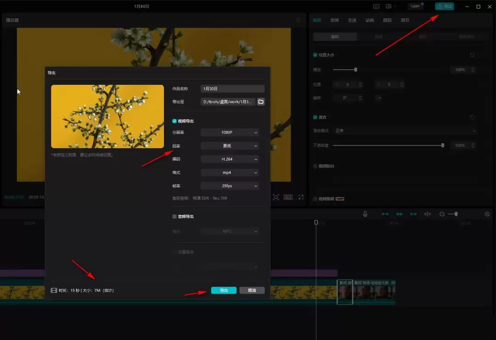496x340 pixels.
Task: Click the 取消 button to cancel export
Action: click(x=252, y=290)
